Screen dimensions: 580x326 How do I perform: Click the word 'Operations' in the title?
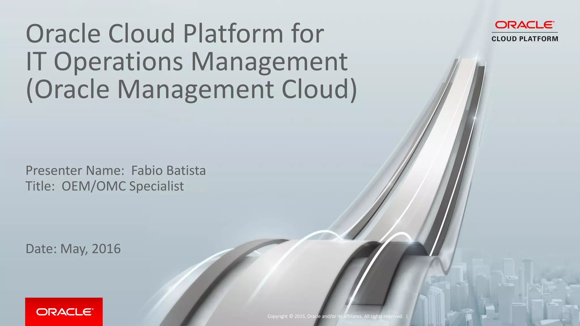tap(118, 61)
